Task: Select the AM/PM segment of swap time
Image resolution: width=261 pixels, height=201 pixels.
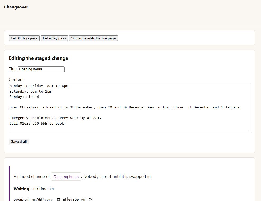Action: tap(83, 199)
